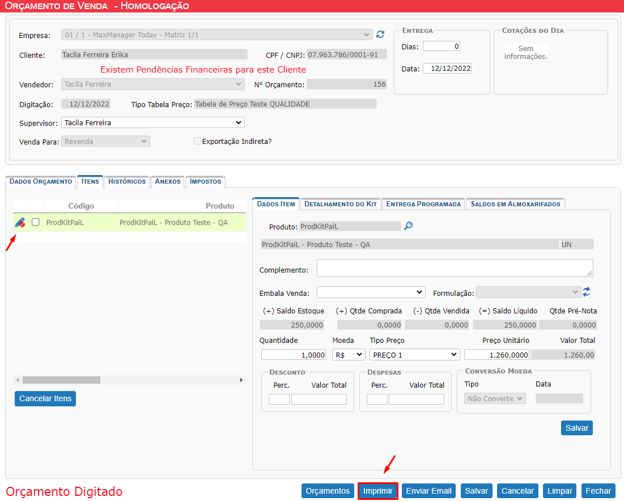Click the Desconto Perc. field
The width and height of the screenshot is (624, 501).
pyautogui.click(x=279, y=399)
